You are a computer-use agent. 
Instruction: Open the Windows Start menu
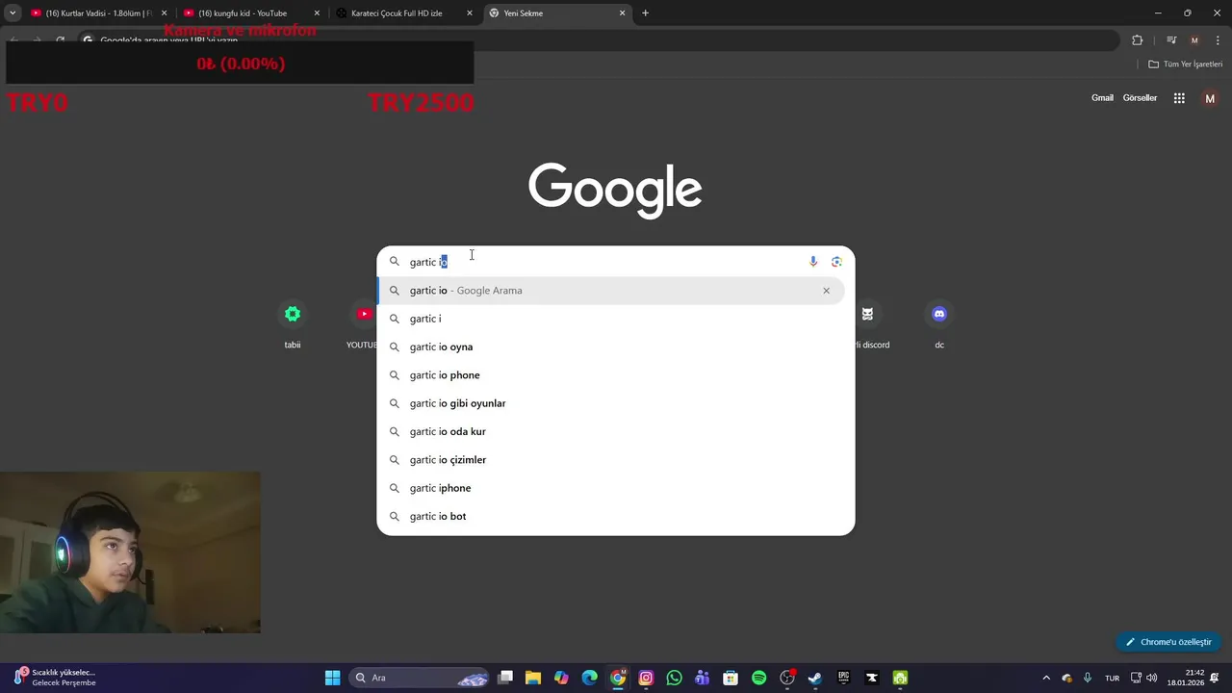pyautogui.click(x=332, y=678)
